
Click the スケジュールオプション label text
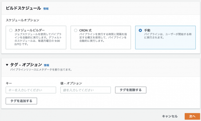pos(22,20)
